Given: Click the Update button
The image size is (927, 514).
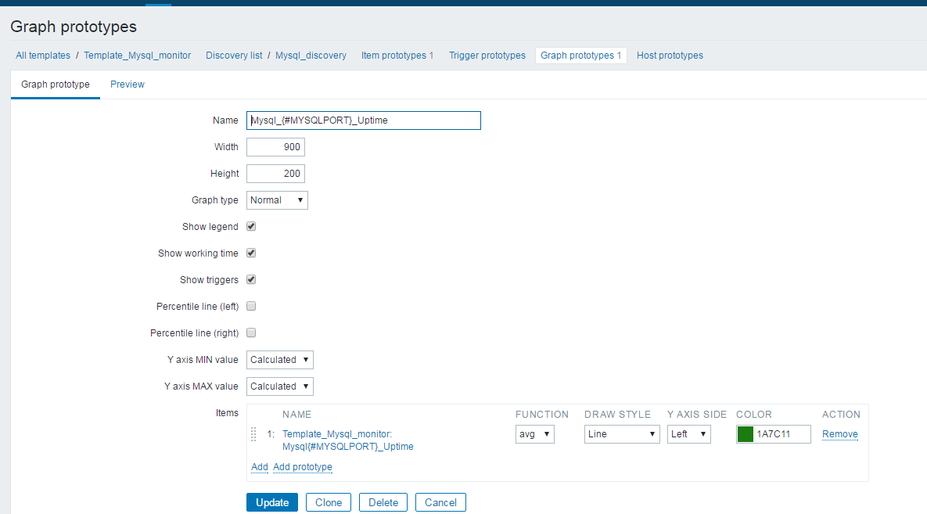Looking at the screenshot, I should [x=272, y=503].
